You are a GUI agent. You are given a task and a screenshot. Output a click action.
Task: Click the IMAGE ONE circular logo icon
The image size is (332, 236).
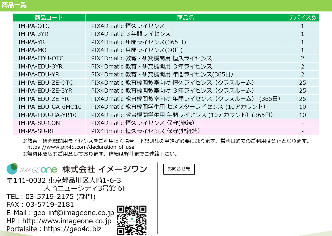12,169
